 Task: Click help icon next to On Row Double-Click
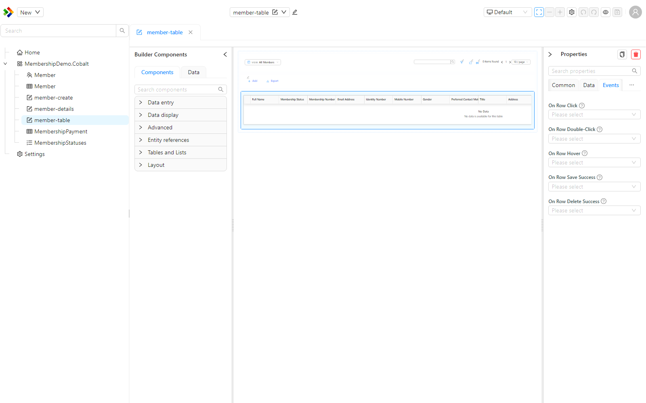point(600,129)
